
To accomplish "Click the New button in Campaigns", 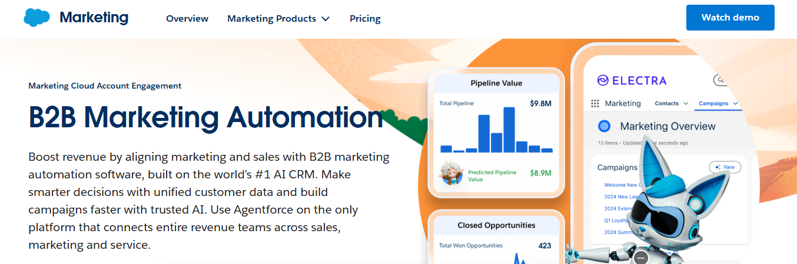I will [725, 167].
